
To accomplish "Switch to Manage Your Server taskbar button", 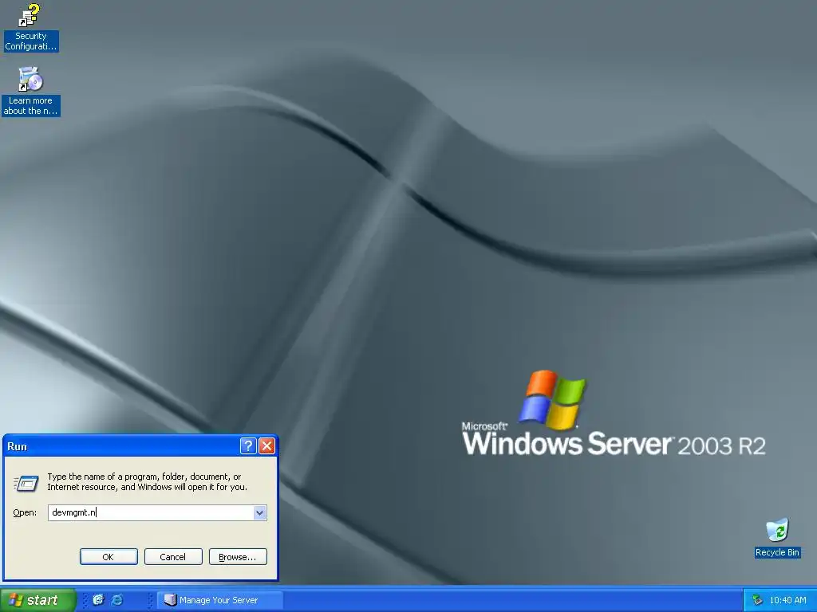I will point(220,600).
